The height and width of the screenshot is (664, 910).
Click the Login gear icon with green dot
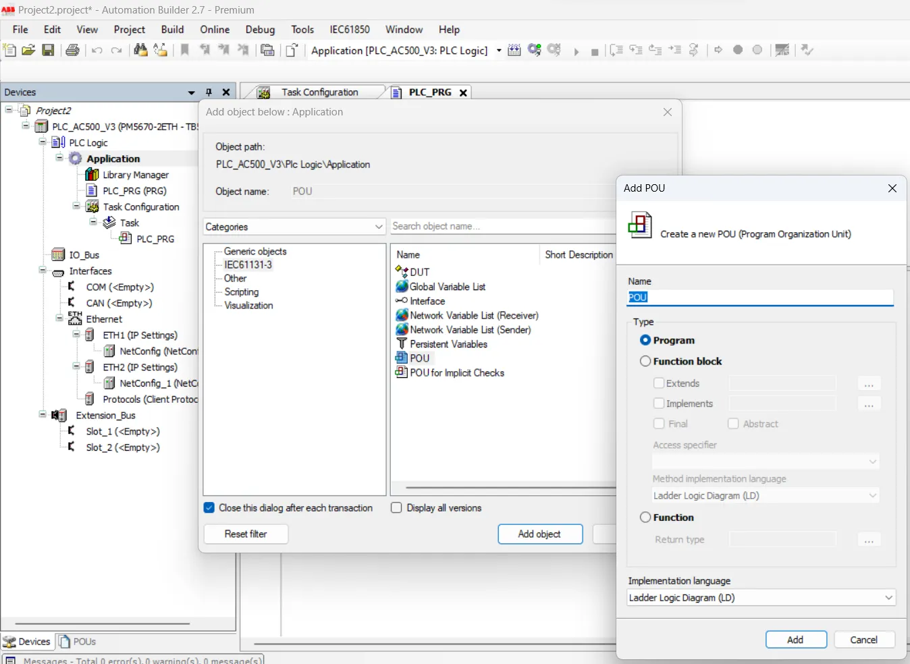(535, 50)
